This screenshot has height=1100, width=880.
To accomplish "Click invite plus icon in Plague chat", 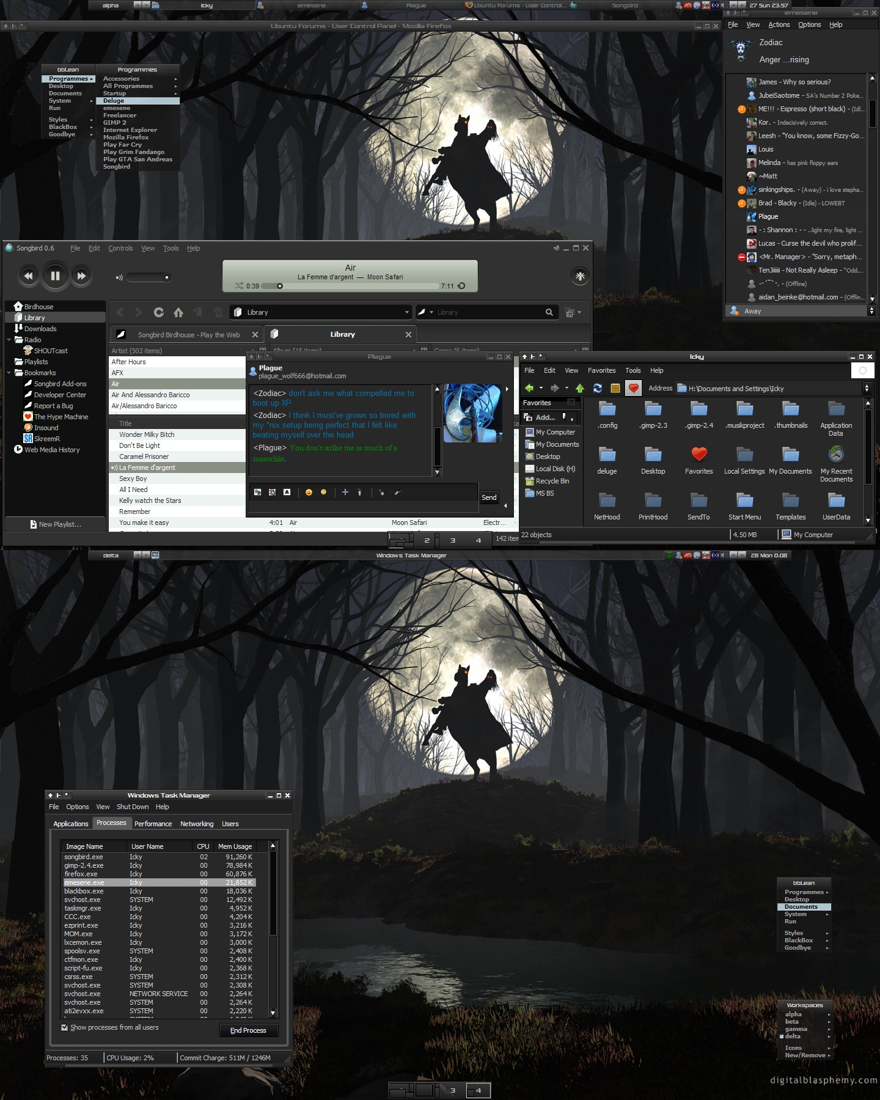I will (x=345, y=492).
